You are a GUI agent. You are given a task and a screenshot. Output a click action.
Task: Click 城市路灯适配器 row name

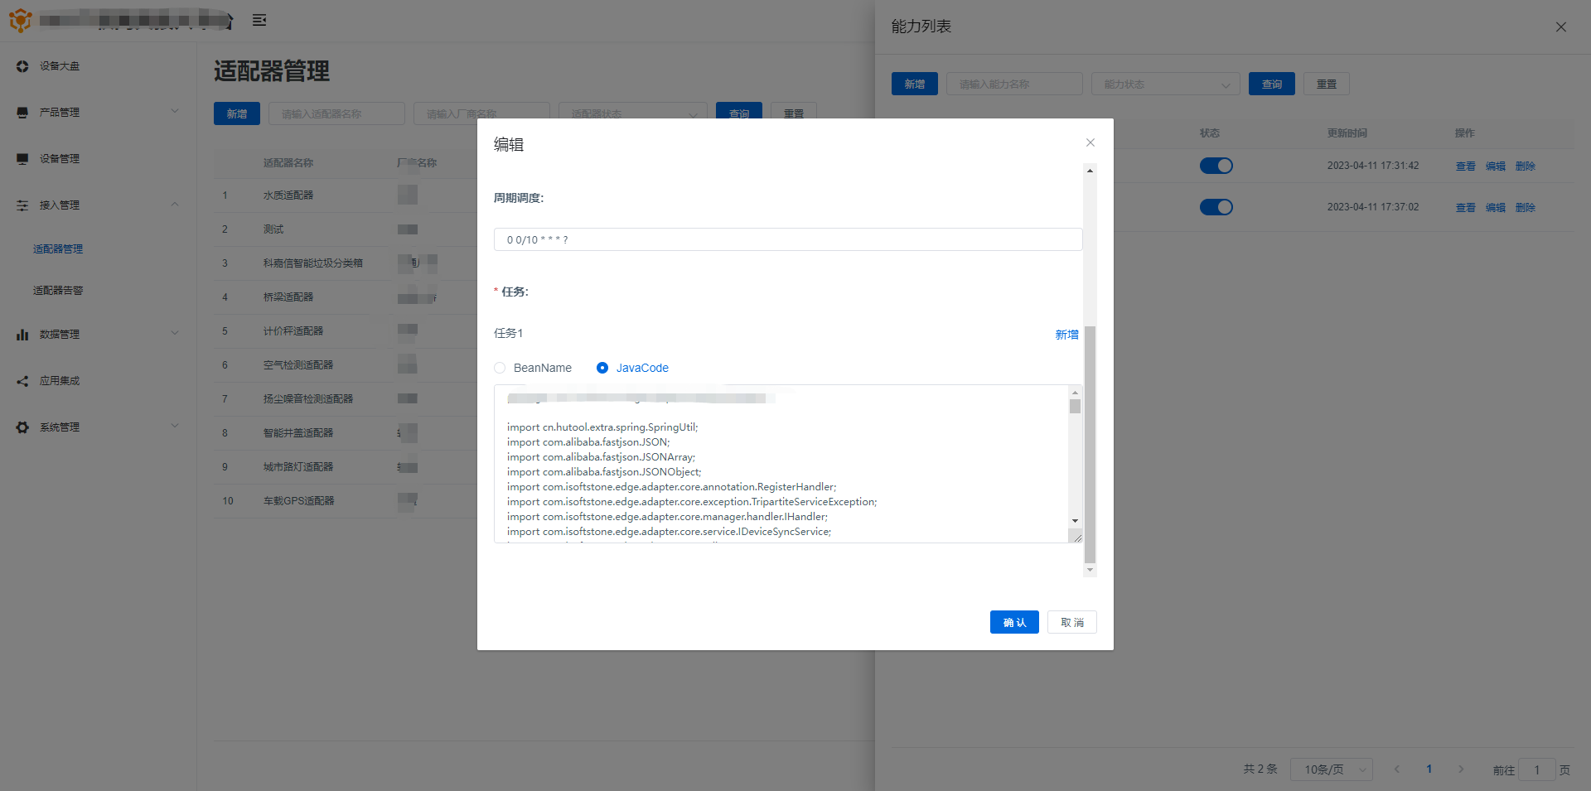[298, 467]
